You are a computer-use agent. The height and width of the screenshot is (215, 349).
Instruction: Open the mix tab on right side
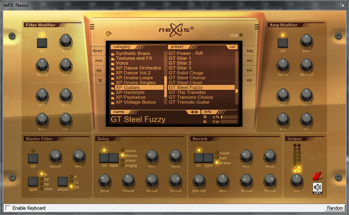249,61
